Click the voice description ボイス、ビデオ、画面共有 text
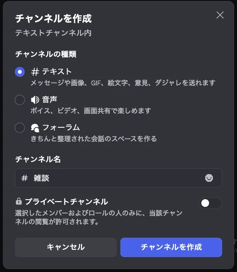 [91, 110]
